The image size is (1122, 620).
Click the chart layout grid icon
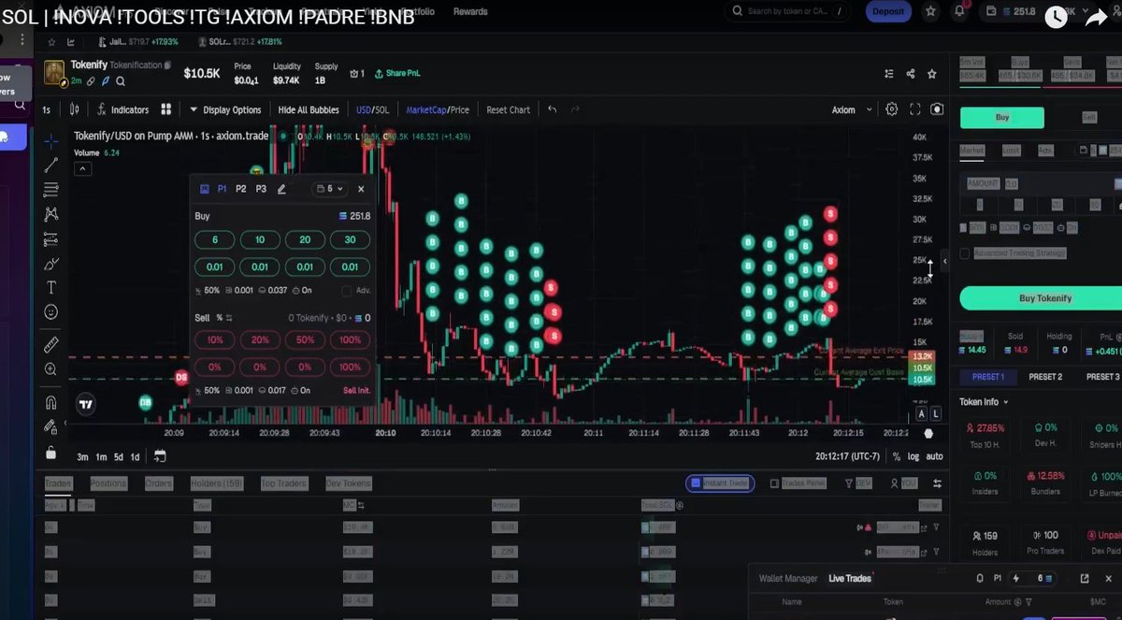coord(166,109)
